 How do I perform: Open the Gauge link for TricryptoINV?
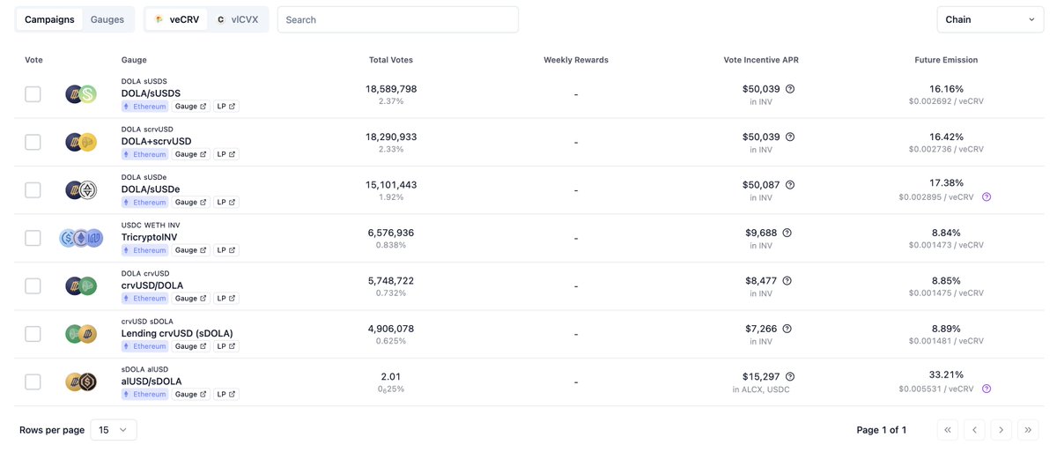click(191, 250)
